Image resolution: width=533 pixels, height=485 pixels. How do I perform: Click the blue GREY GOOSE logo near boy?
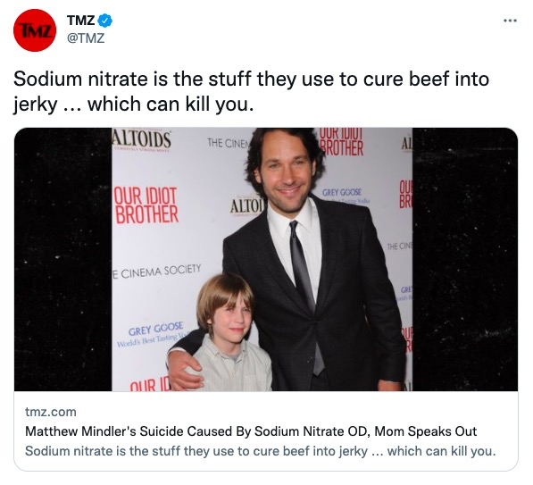click(155, 330)
